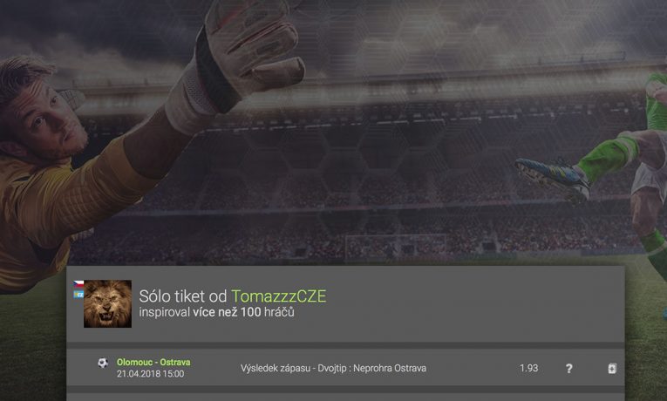Click the goal net in stadium background

tap(396, 247)
